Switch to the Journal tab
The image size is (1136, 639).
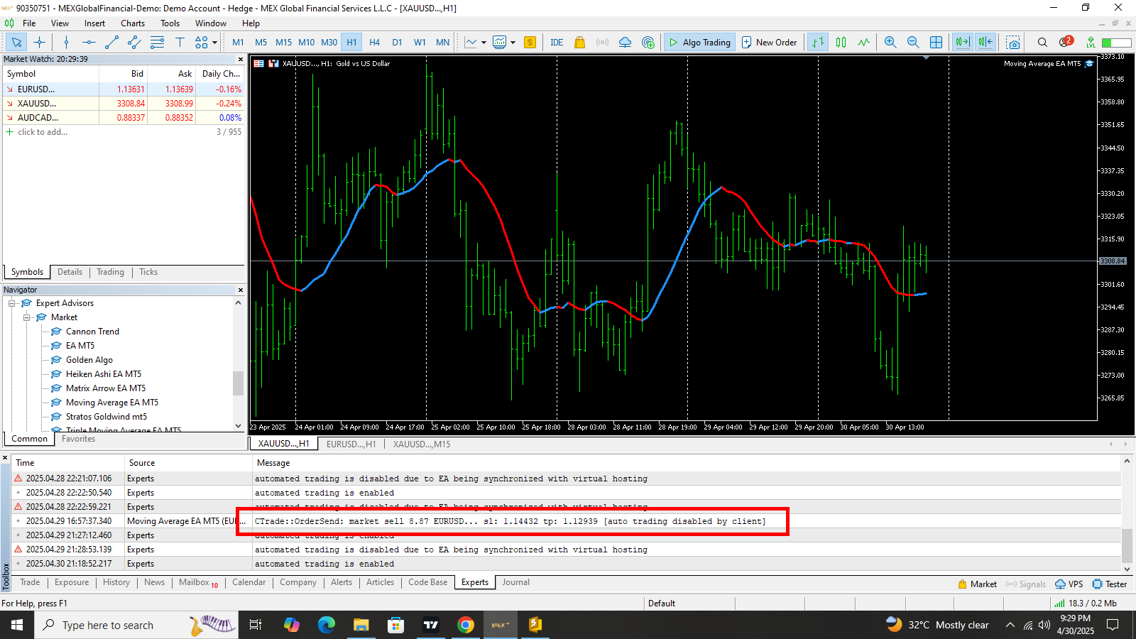515,582
